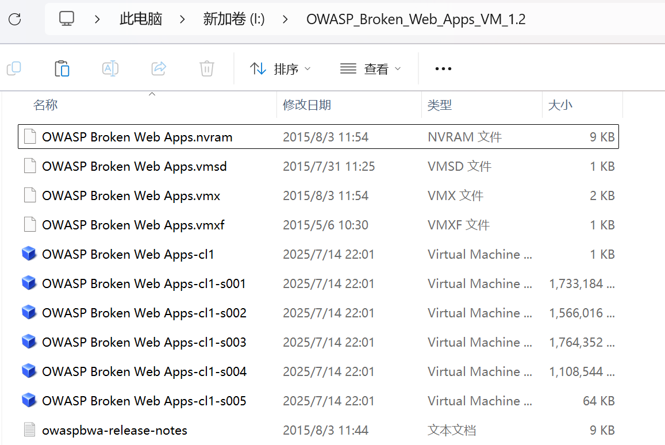Click the 名称 column header to sort

(x=45, y=105)
